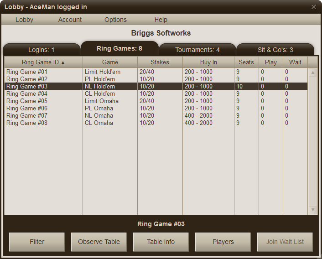Select Ring Game #08 CL Omaha row
322x259 pixels.
pos(43,123)
